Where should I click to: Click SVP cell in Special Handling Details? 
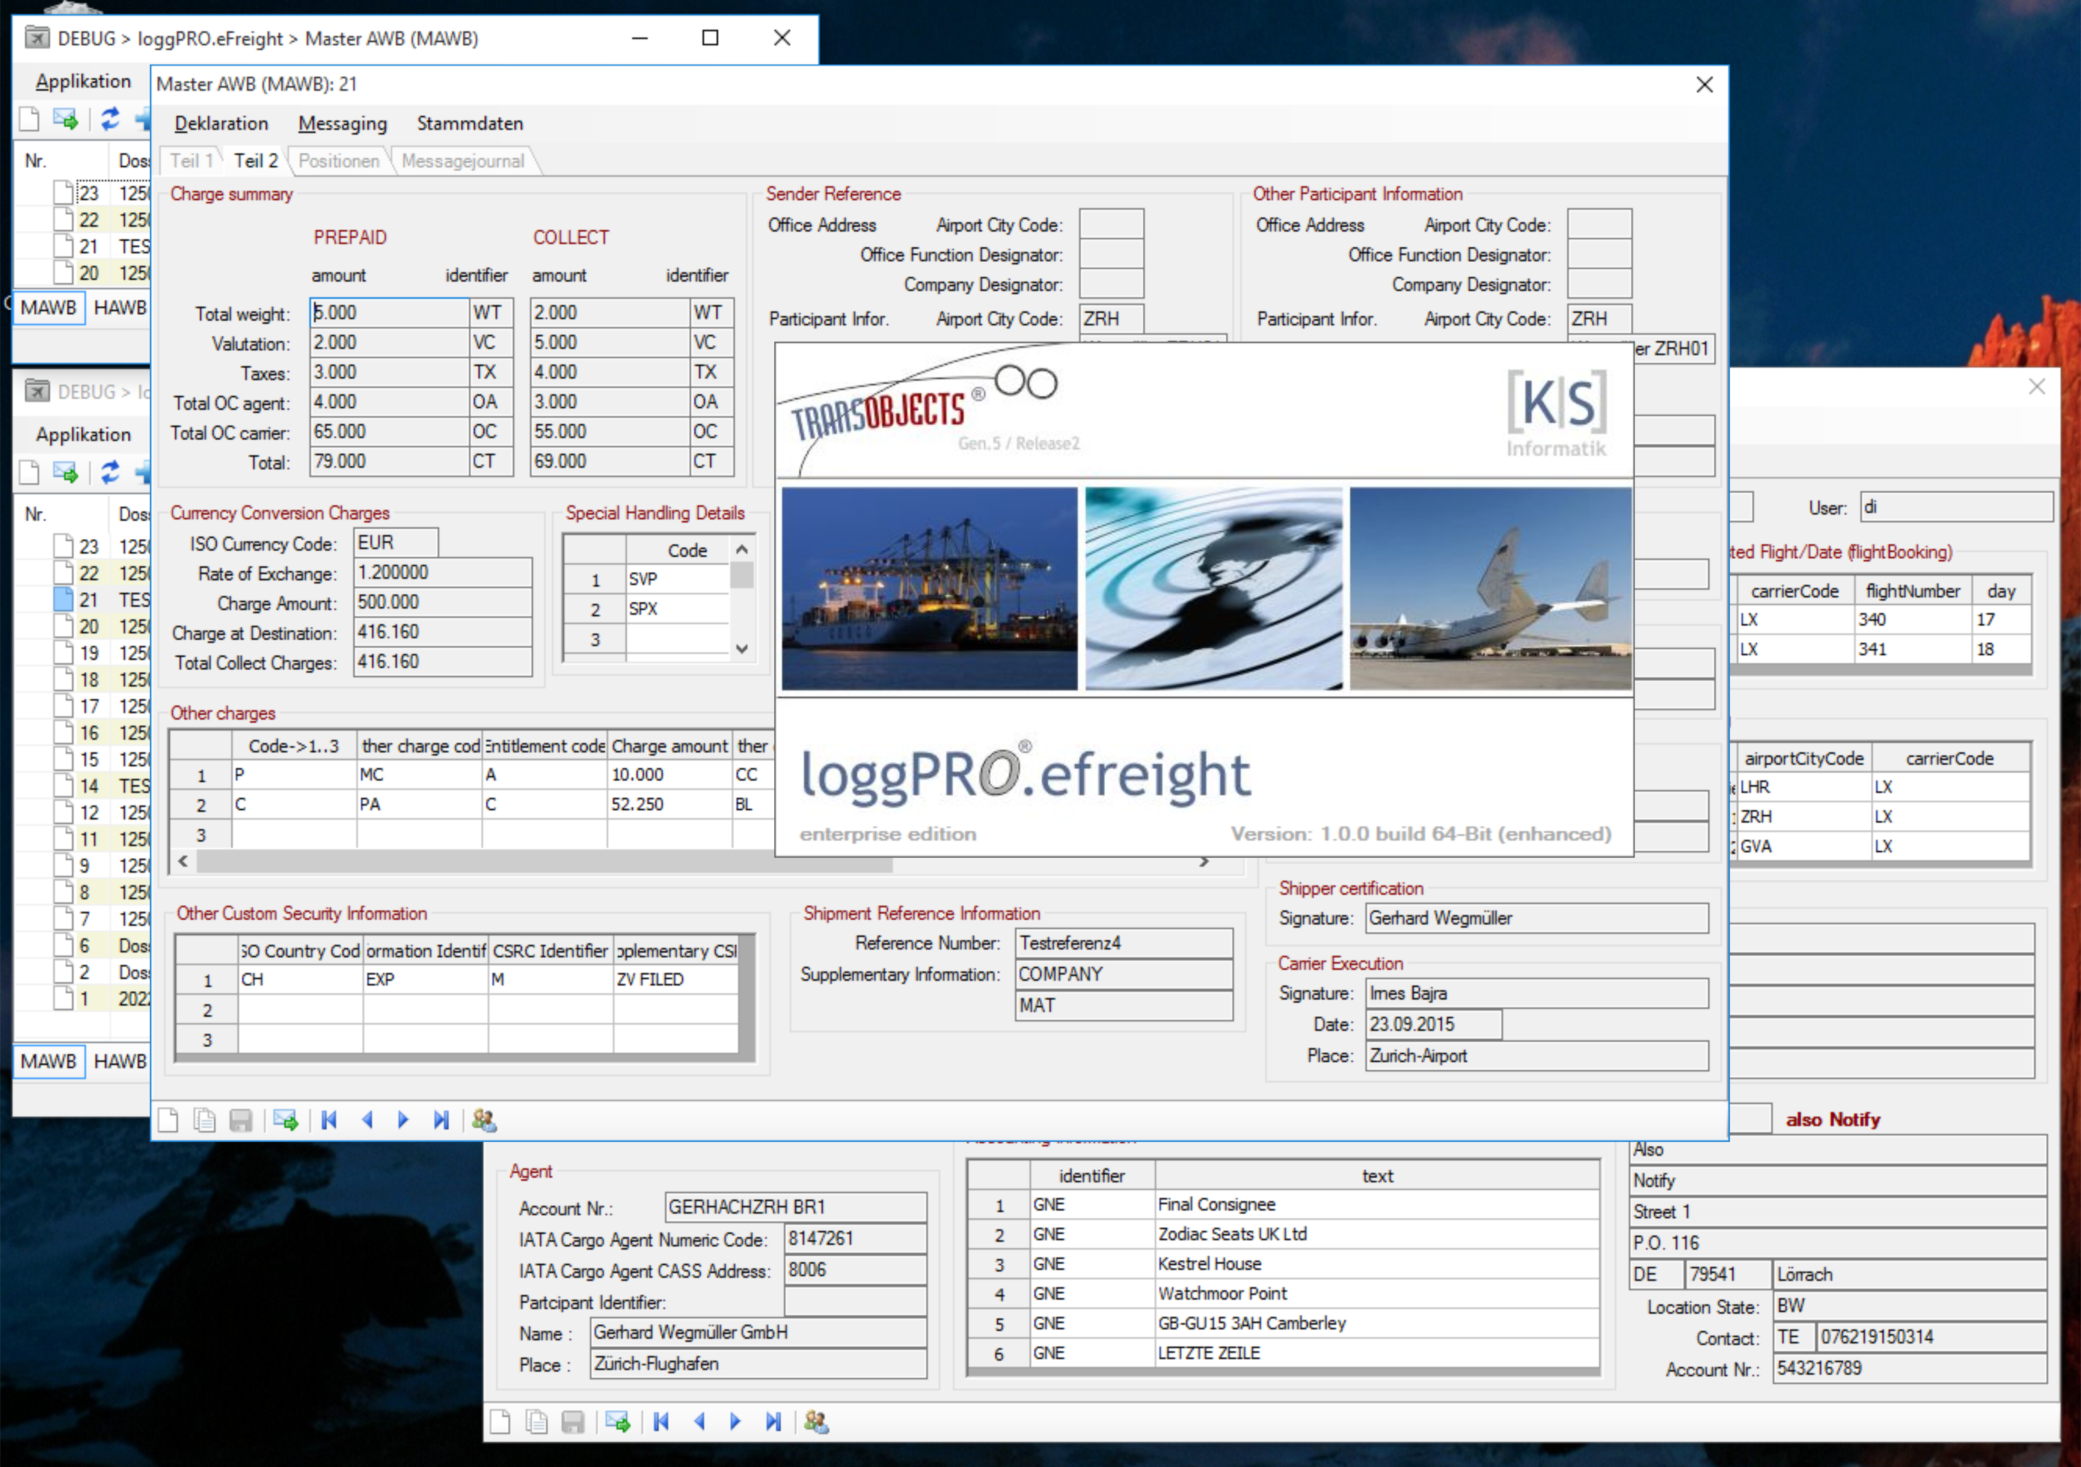click(x=677, y=580)
